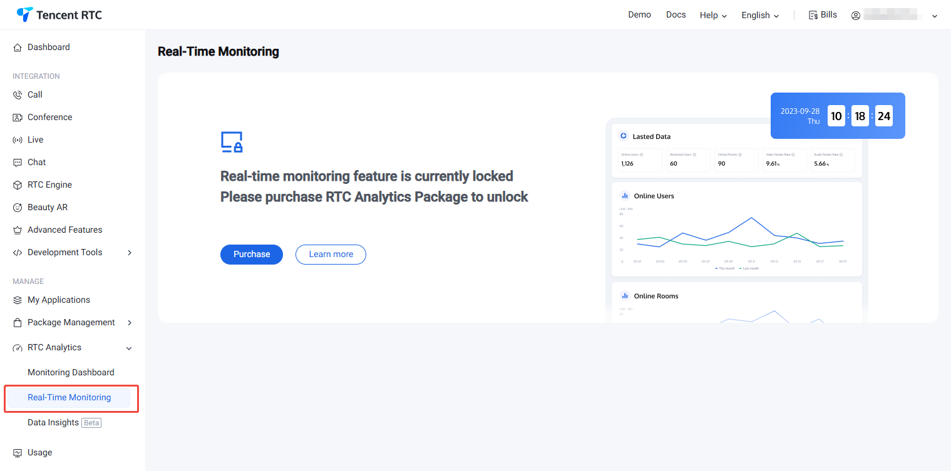
Task: Go to the Usage page
Action: click(40, 453)
